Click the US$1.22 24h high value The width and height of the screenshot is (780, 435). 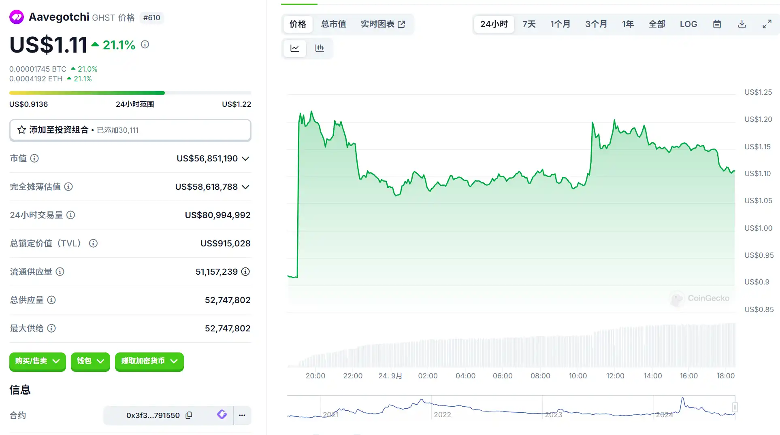tap(237, 104)
